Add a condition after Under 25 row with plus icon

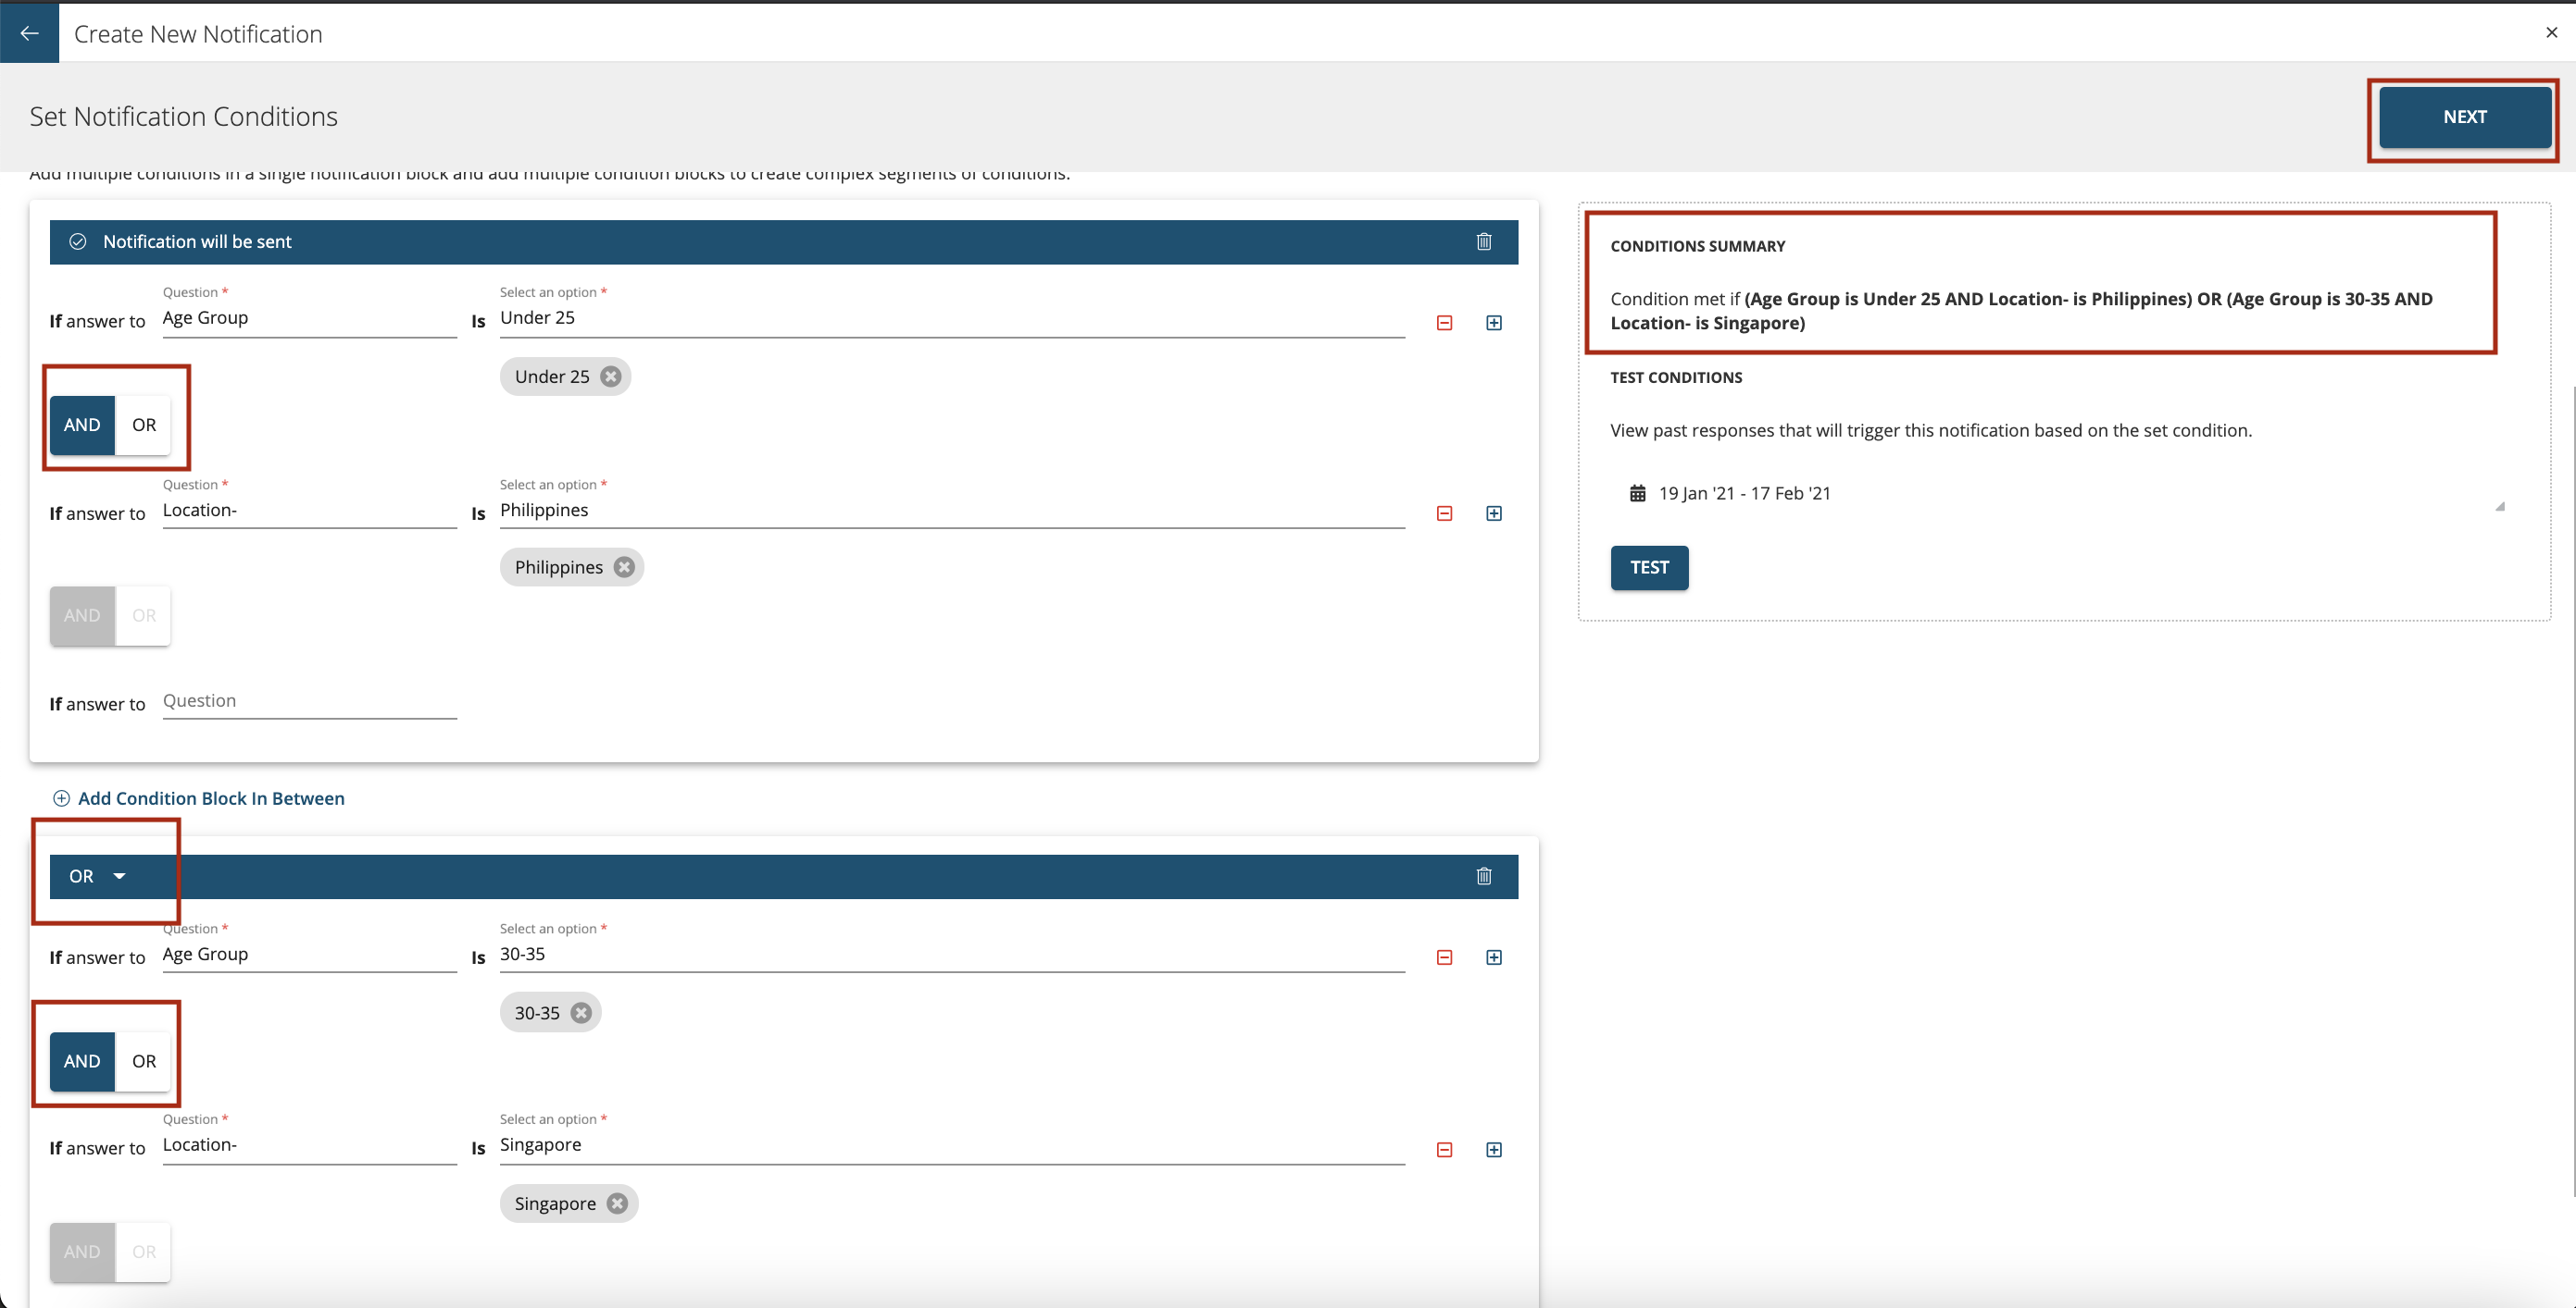(x=1493, y=323)
